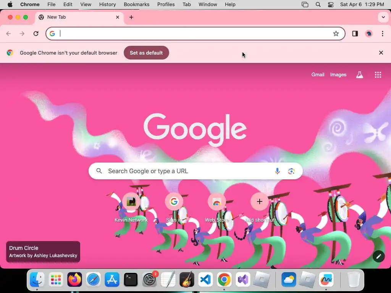Viewport: 391px width, 293px height.
Task: Open the Chrome side panel
Action: (x=355, y=34)
